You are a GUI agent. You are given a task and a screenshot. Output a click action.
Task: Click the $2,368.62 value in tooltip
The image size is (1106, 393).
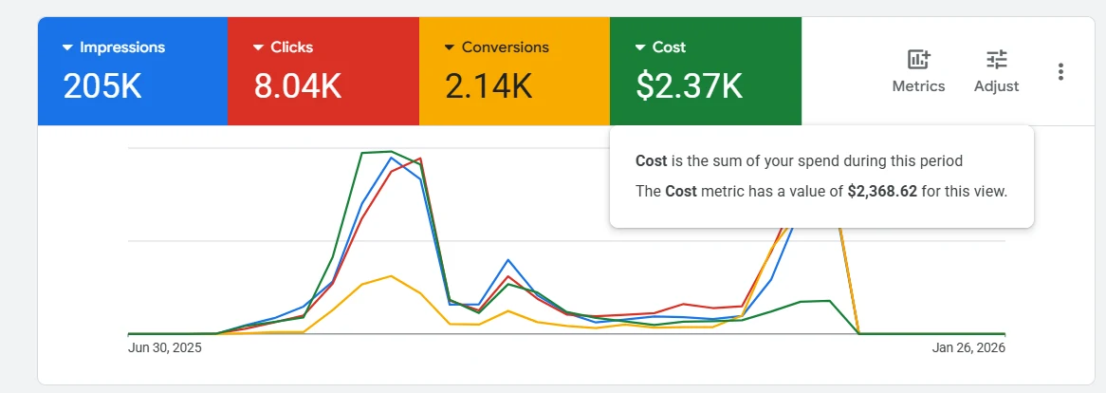[882, 191]
